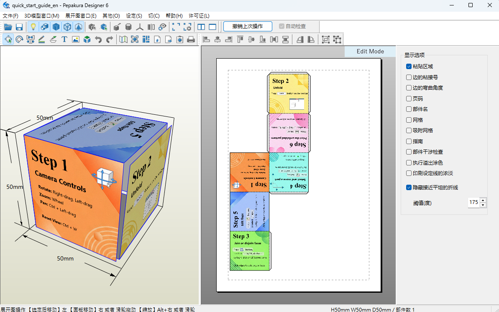Open the 文件(F) menu
Viewport: 499px width, 312px height.
coord(10,15)
